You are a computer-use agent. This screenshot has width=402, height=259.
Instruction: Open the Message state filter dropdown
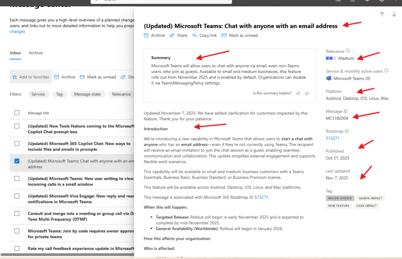coord(88,94)
